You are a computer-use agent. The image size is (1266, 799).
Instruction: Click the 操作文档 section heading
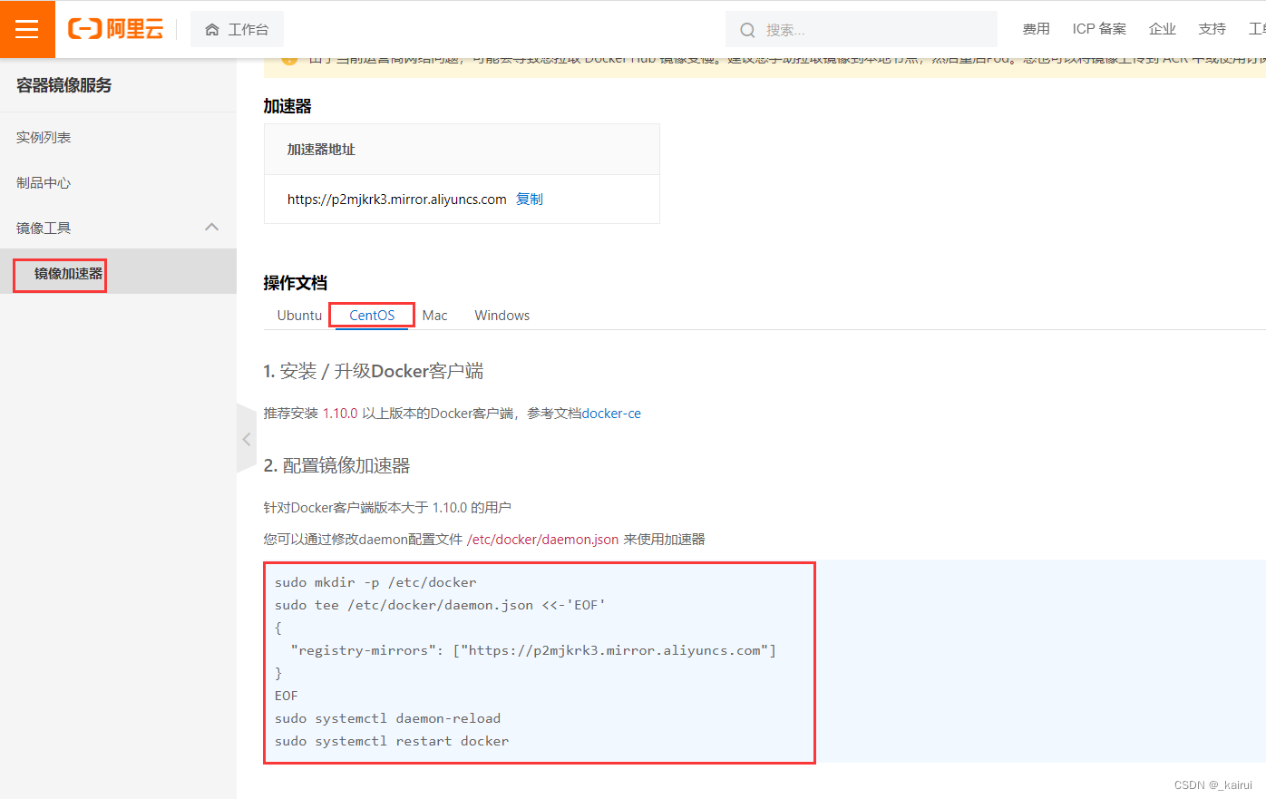296,283
